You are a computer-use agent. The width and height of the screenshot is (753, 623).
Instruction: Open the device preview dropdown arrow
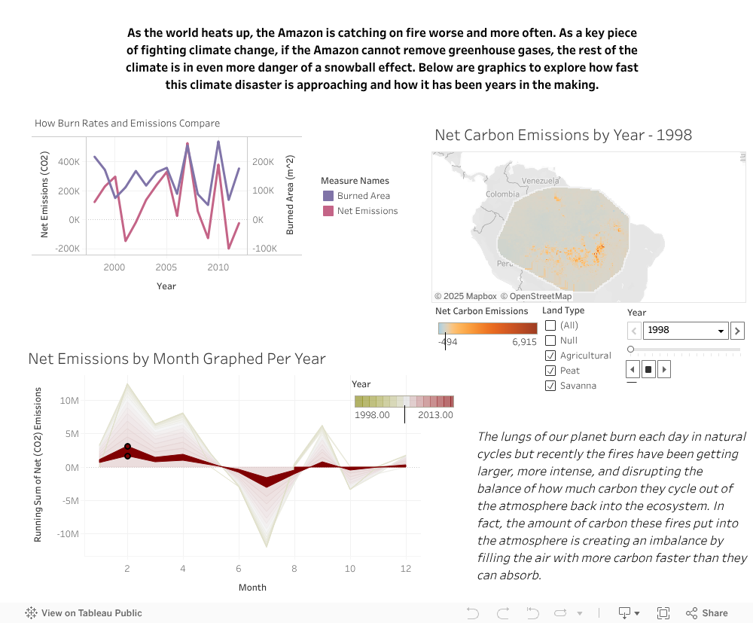pyautogui.click(x=636, y=612)
